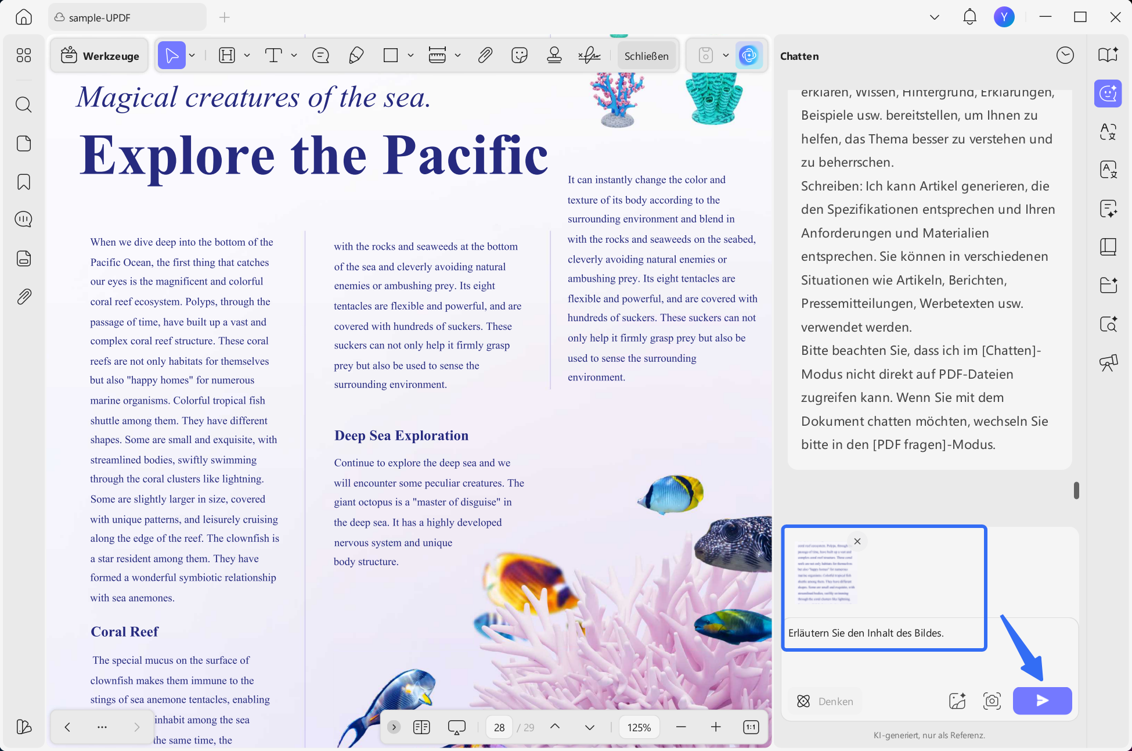The width and height of the screenshot is (1132, 751).
Task: Open the home screen icon
Action: pyautogui.click(x=24, y=17)
